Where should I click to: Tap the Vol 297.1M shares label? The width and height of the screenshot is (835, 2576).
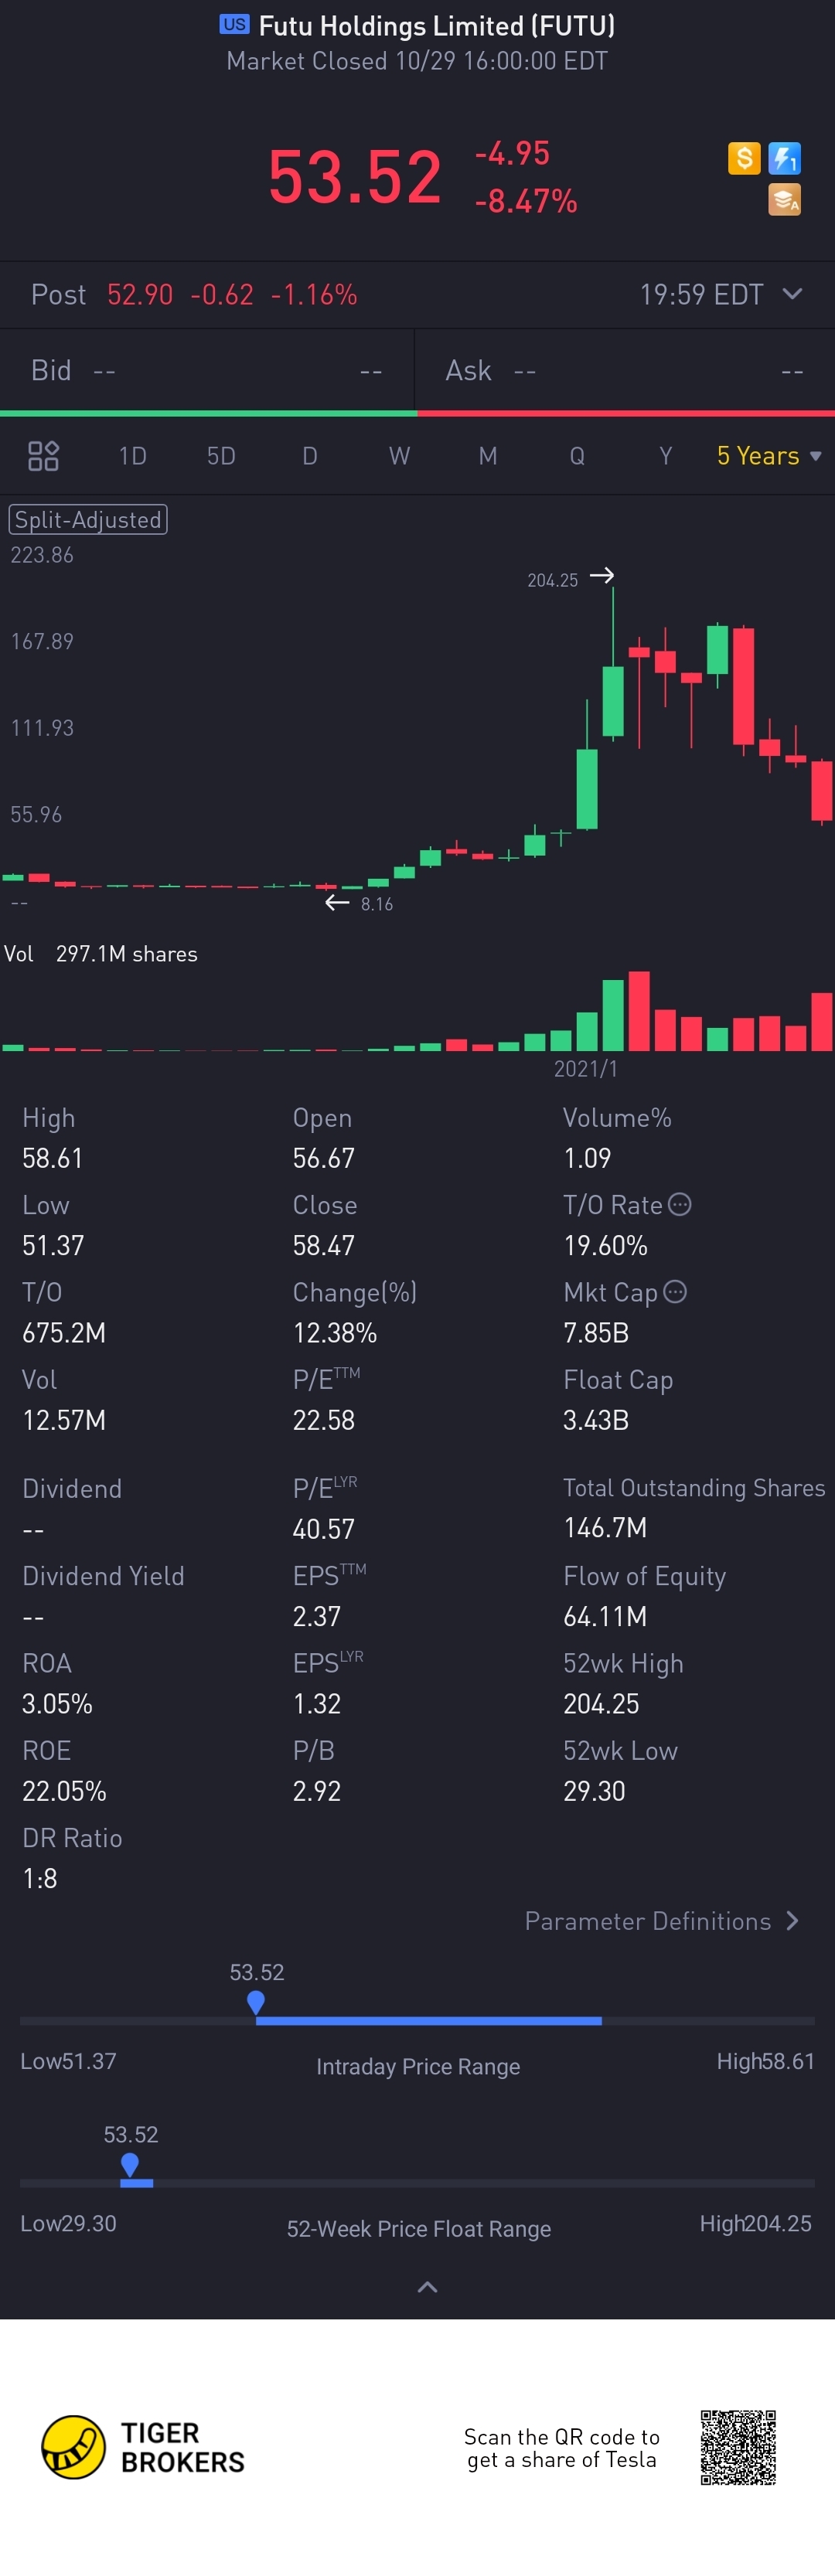pos(101,954)
